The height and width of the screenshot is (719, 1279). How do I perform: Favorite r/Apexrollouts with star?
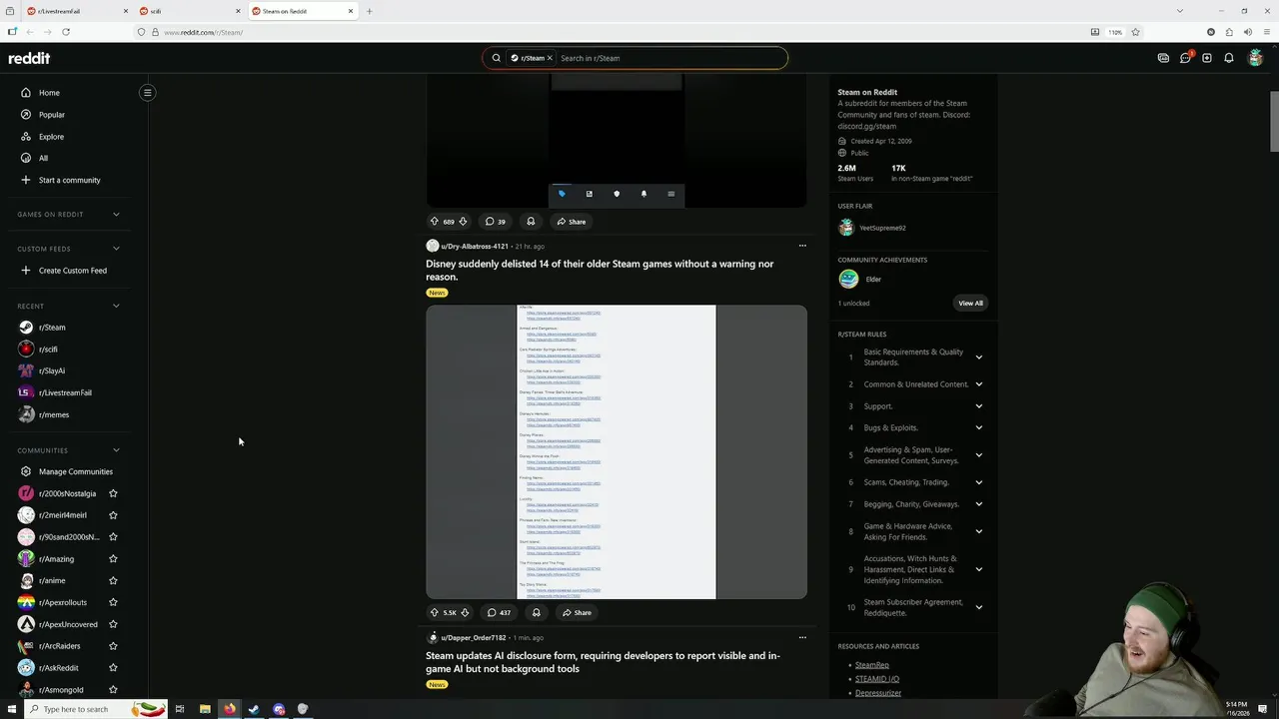click(x=113, y=602)
